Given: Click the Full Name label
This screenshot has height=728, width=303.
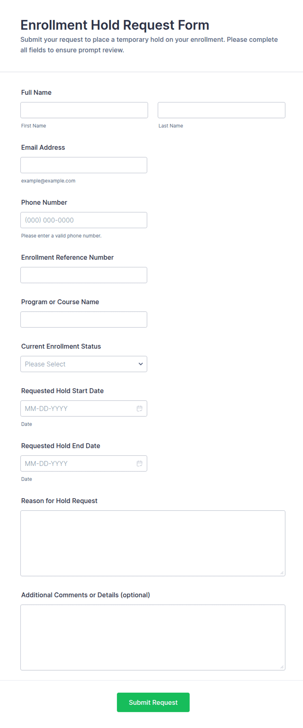Looking at the screenshot, I should (x=36, y=93).
